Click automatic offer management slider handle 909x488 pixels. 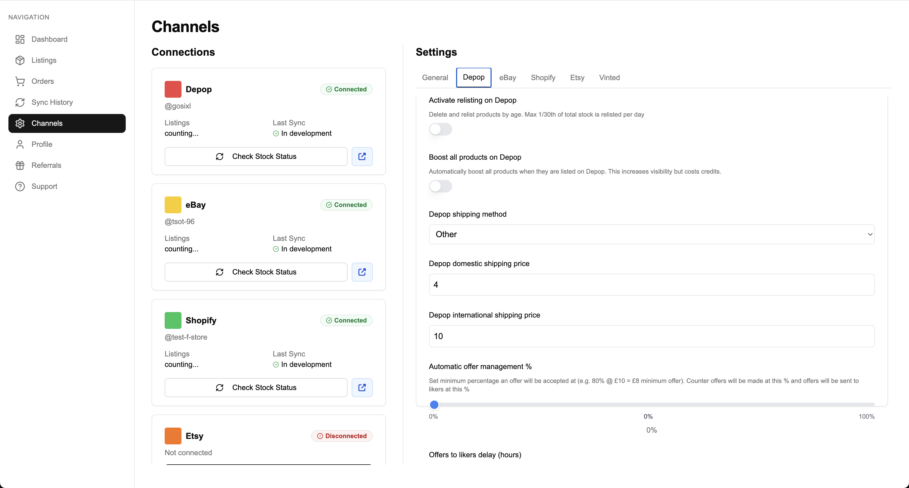pos(434,404)
